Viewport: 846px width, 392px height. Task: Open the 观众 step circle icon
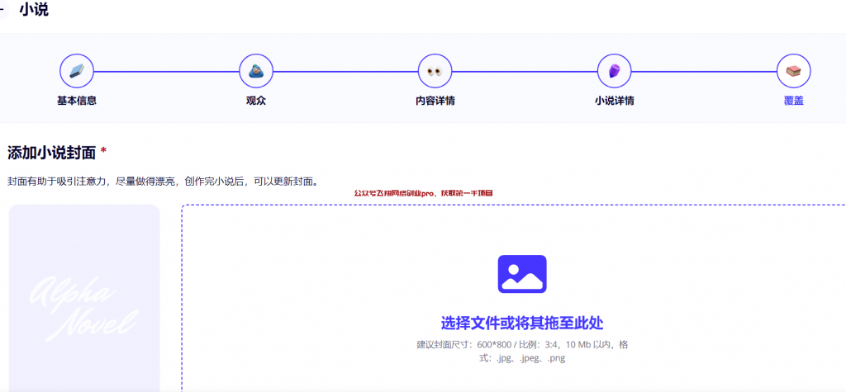tap(256, 71)
